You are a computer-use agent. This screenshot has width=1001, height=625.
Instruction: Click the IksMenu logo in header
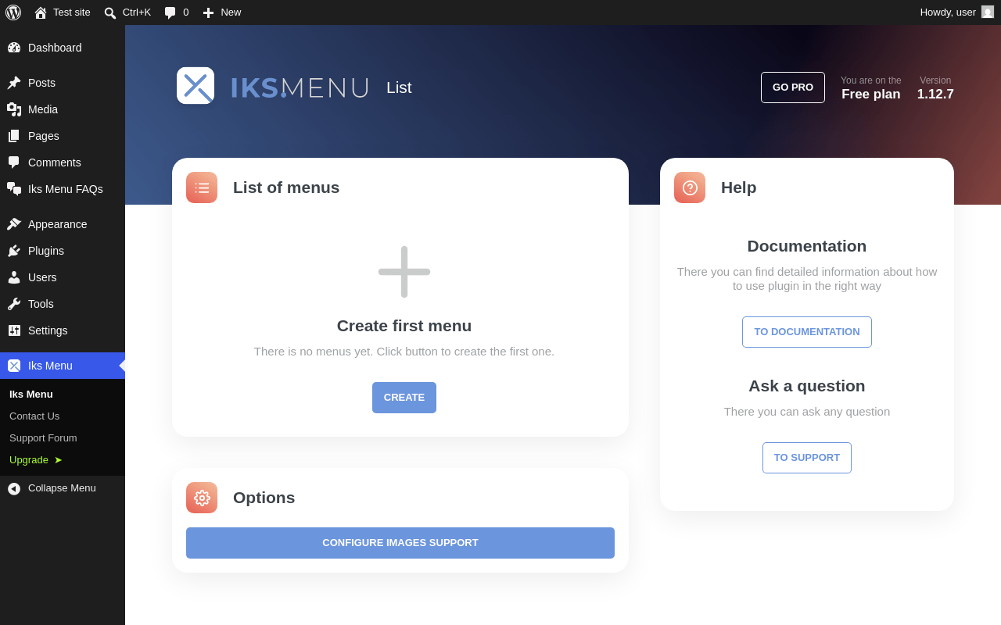point(196,86)
